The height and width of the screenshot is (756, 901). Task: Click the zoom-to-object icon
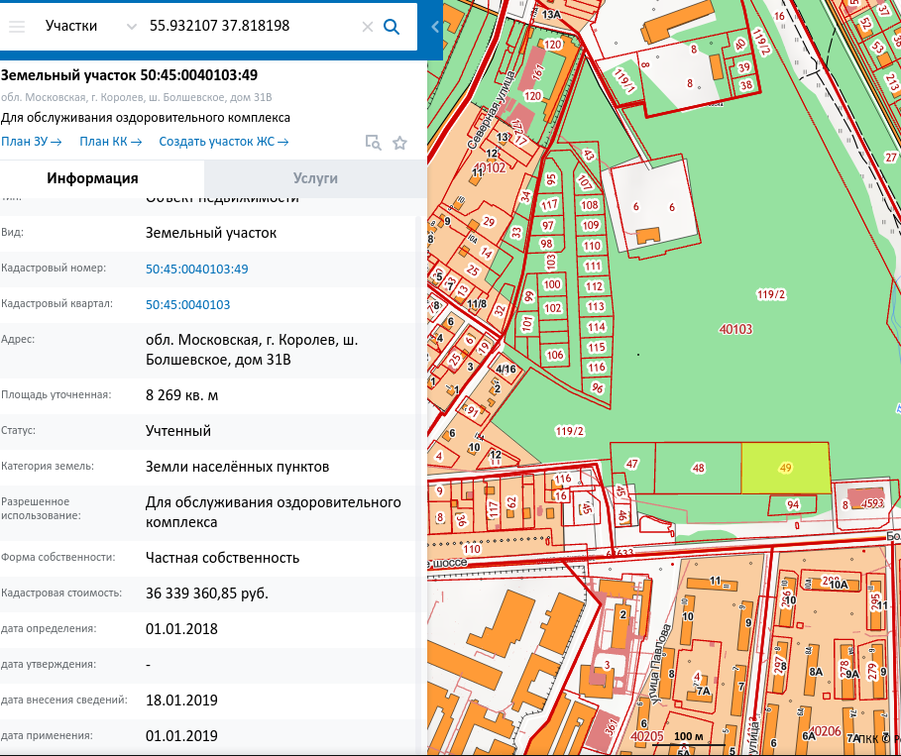tap(373, 143)
